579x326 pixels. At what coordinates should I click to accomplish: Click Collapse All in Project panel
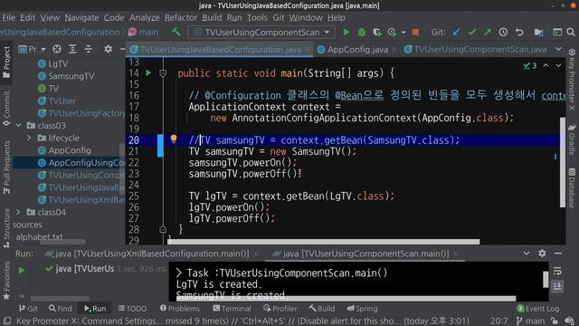[x=89, y=49]
